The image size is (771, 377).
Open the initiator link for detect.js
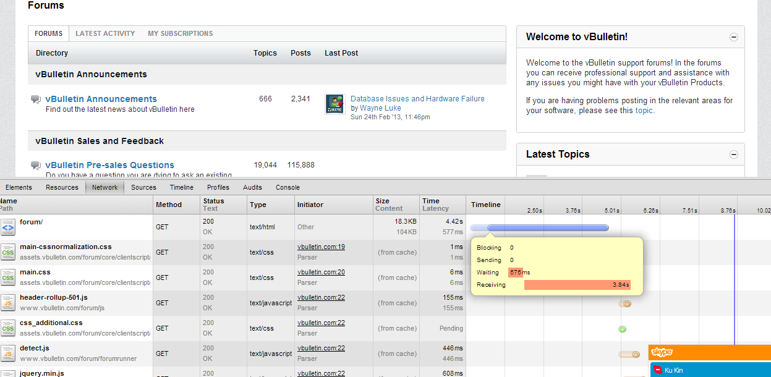(321, 349)
